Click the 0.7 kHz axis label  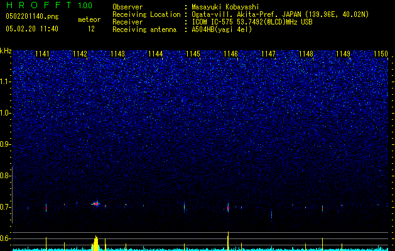(x=5, y=207)
